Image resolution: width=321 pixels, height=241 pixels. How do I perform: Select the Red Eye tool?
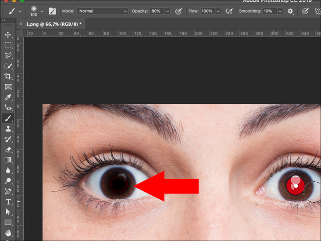8,107
